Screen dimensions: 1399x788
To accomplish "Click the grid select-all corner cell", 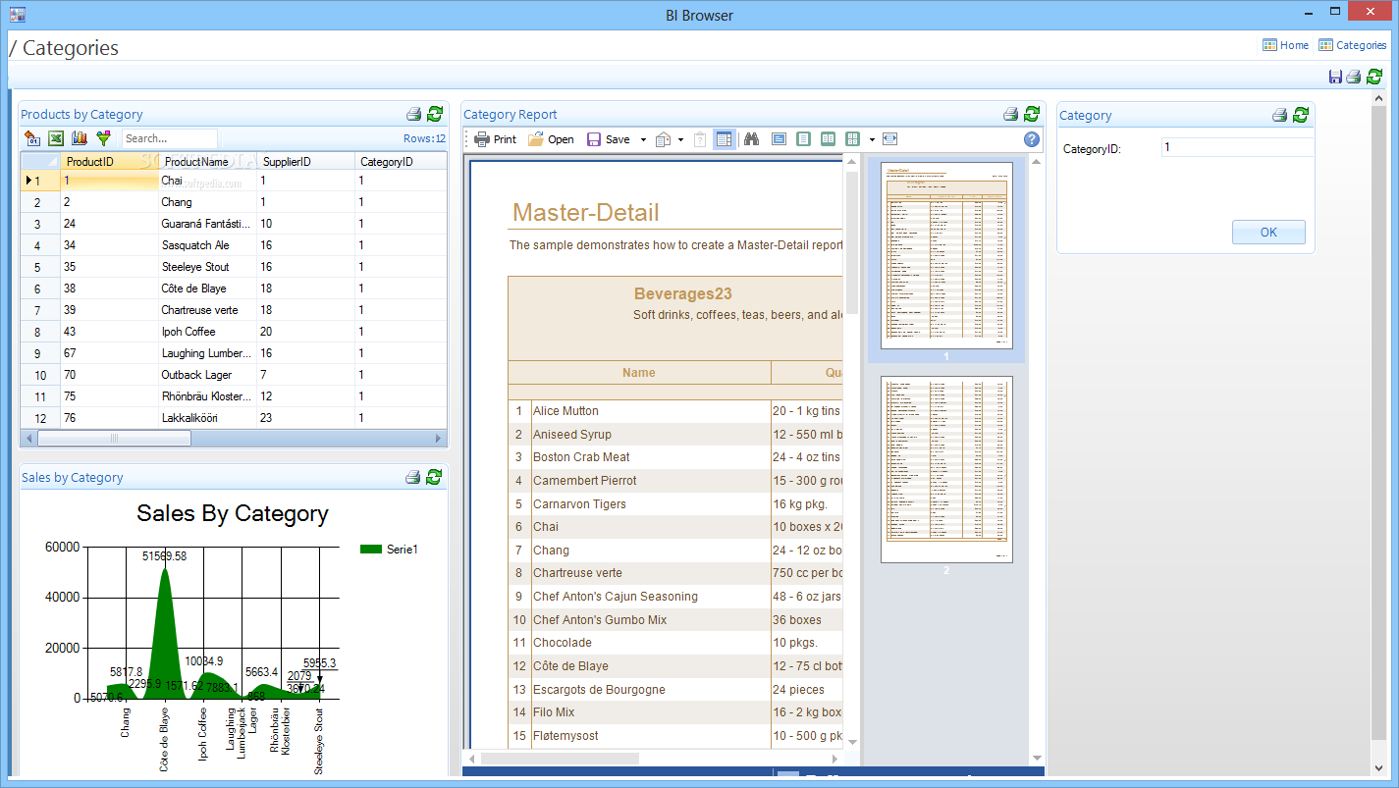I will point(40,161).
